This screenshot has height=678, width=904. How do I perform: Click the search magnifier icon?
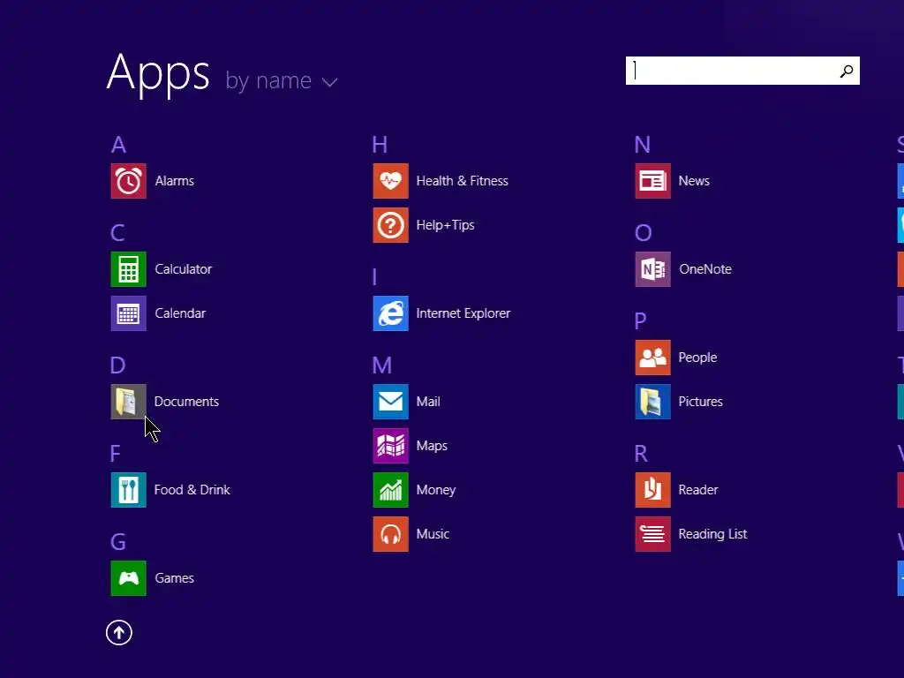[x=847, y=71]
